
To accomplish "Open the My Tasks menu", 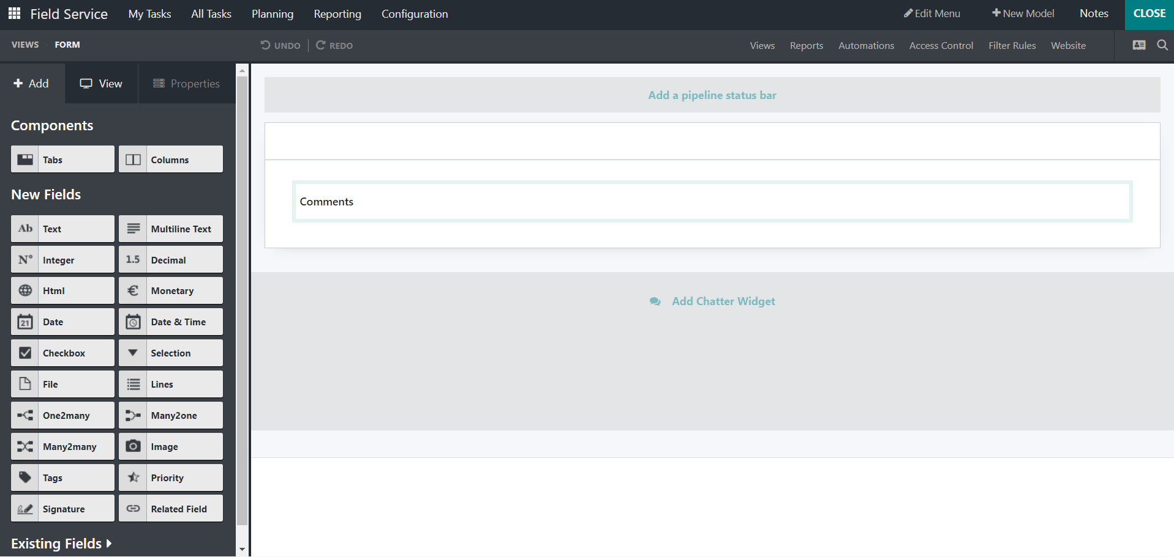I will click(149, 13).
